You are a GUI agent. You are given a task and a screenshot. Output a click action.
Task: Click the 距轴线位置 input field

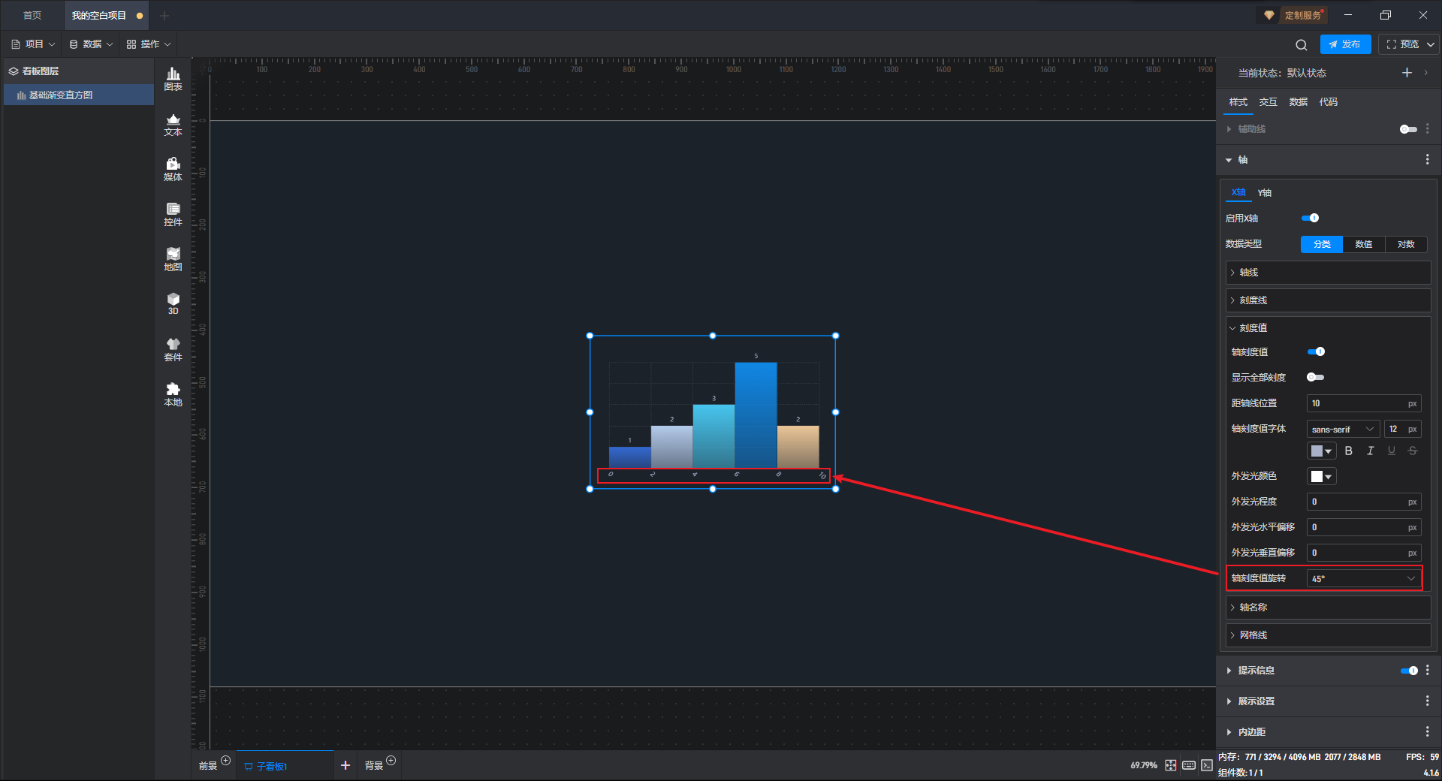point(1364,403)
